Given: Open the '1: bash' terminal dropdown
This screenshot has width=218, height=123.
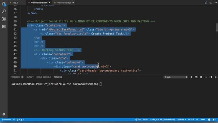Looking at the screenshot, I should coord(176,77).
